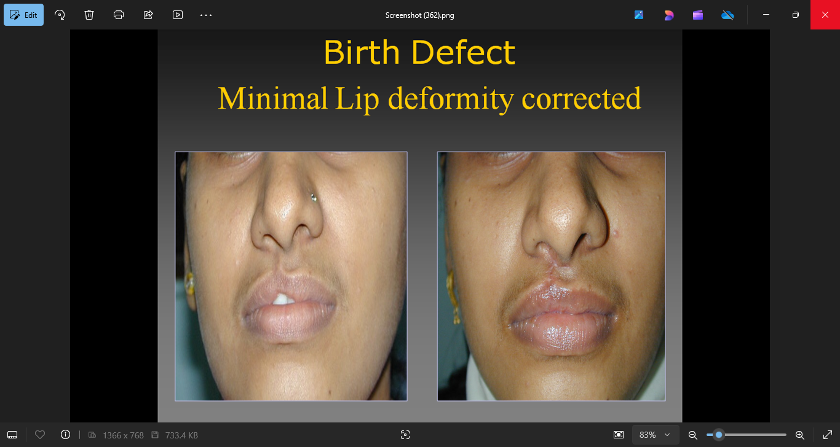Open the image in Paint app icon

(x=639, y=15)
